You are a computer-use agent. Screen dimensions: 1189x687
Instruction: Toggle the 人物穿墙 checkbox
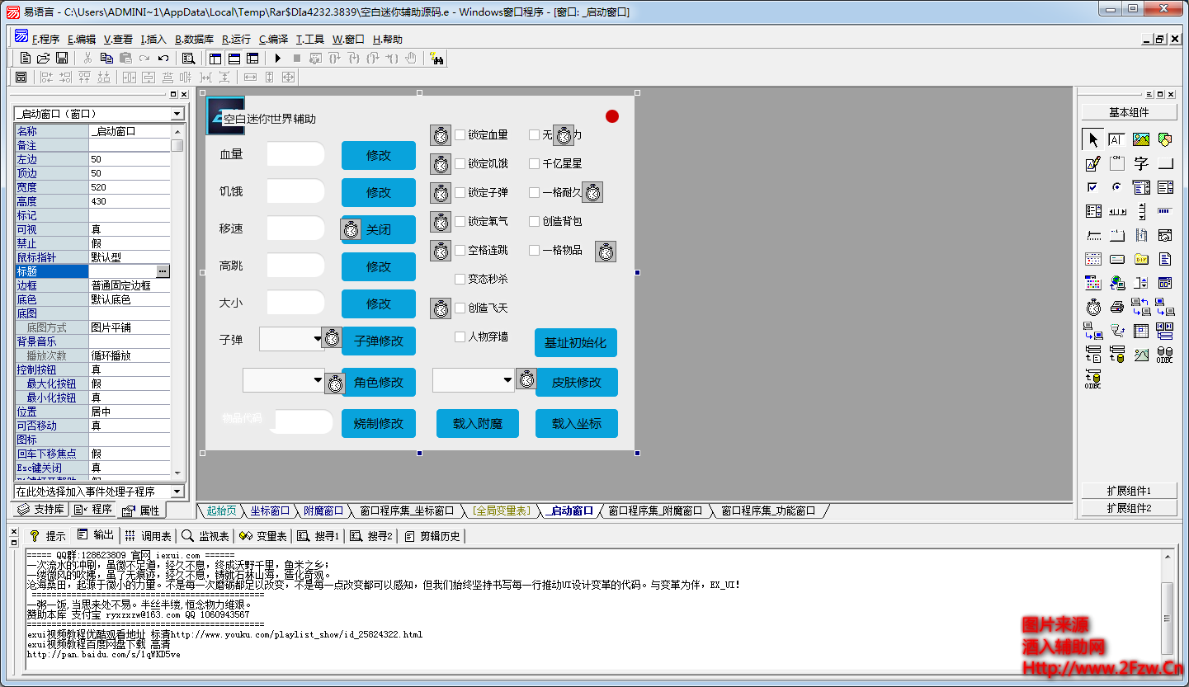pos(460,336)
